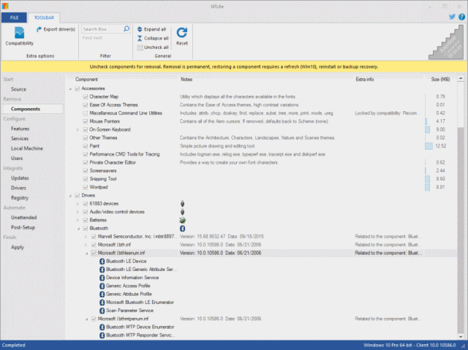Uncheck the Snipping Tool checkbox
Screen dimensions: 468x350
coord(86,179)
